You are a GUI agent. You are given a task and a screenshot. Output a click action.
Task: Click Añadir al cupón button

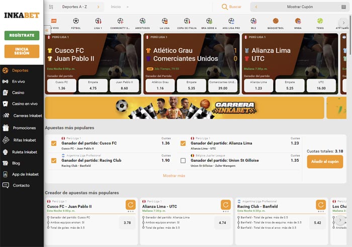325,162
